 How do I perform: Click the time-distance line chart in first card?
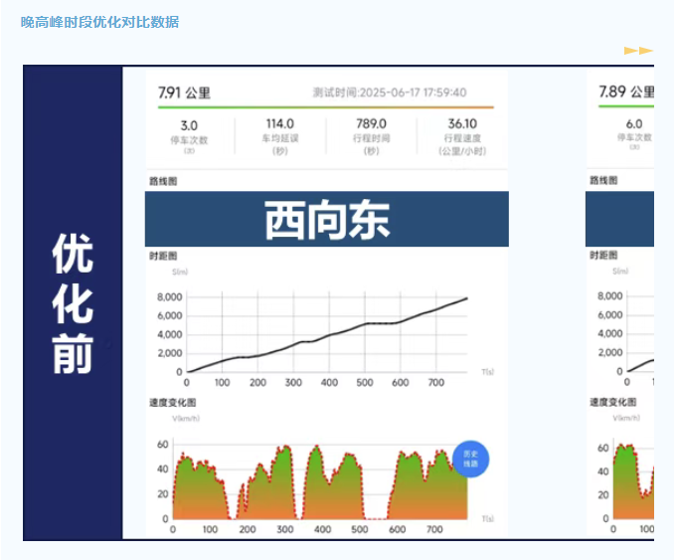[x=326, y=333]
